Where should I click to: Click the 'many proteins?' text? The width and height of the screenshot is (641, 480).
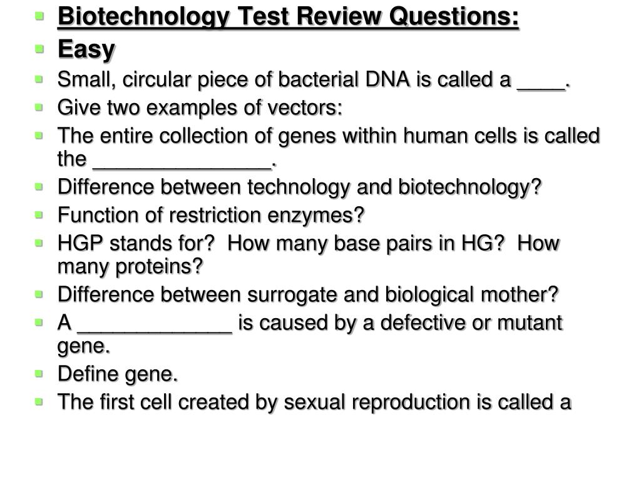130,266
